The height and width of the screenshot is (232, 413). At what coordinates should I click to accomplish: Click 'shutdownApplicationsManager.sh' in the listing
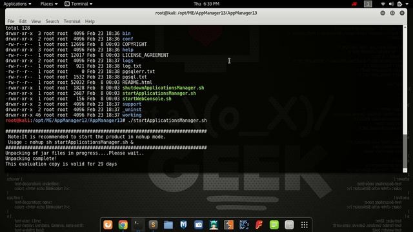point(163,88)
